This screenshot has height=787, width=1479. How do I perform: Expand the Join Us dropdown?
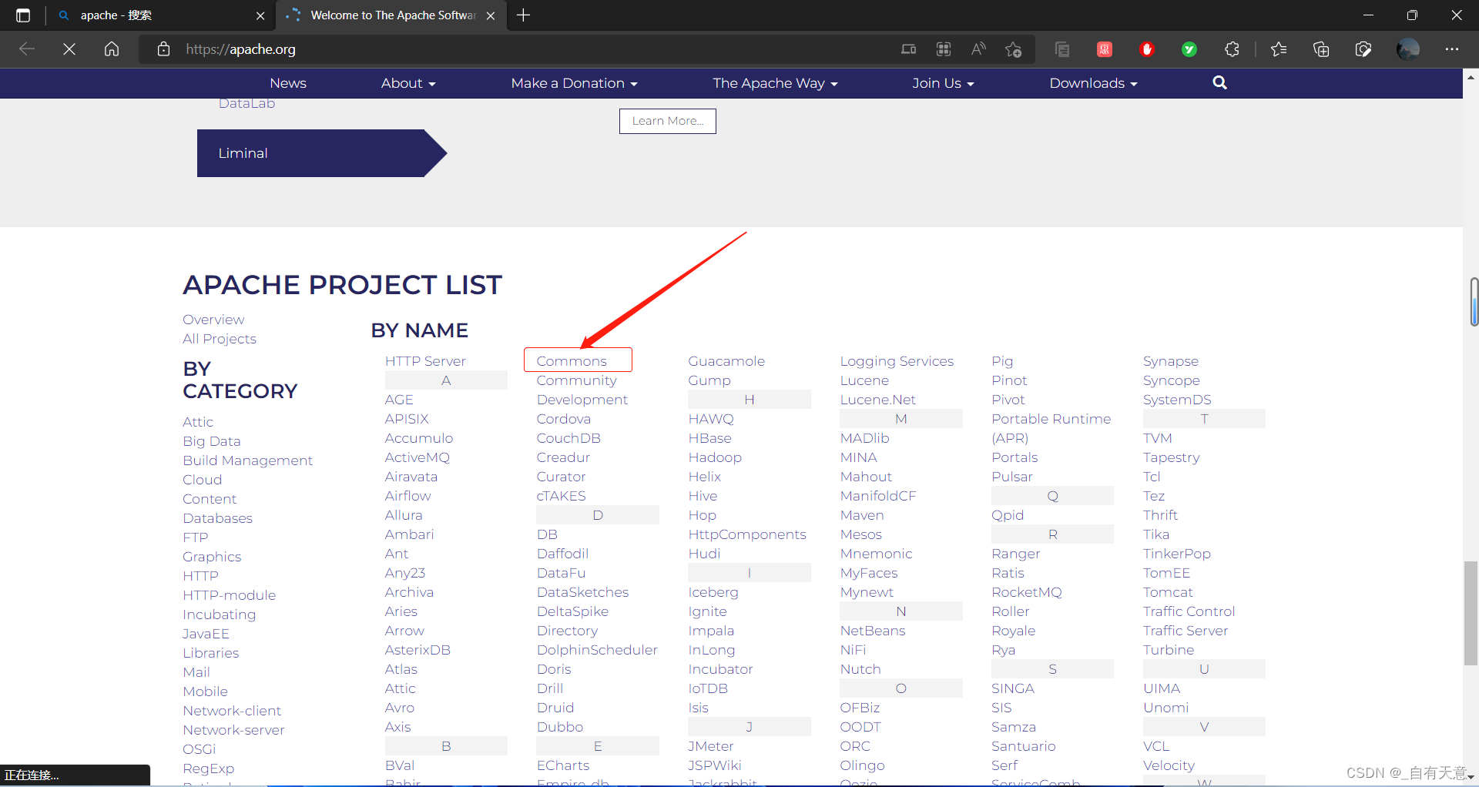click(x=943, y=83)
